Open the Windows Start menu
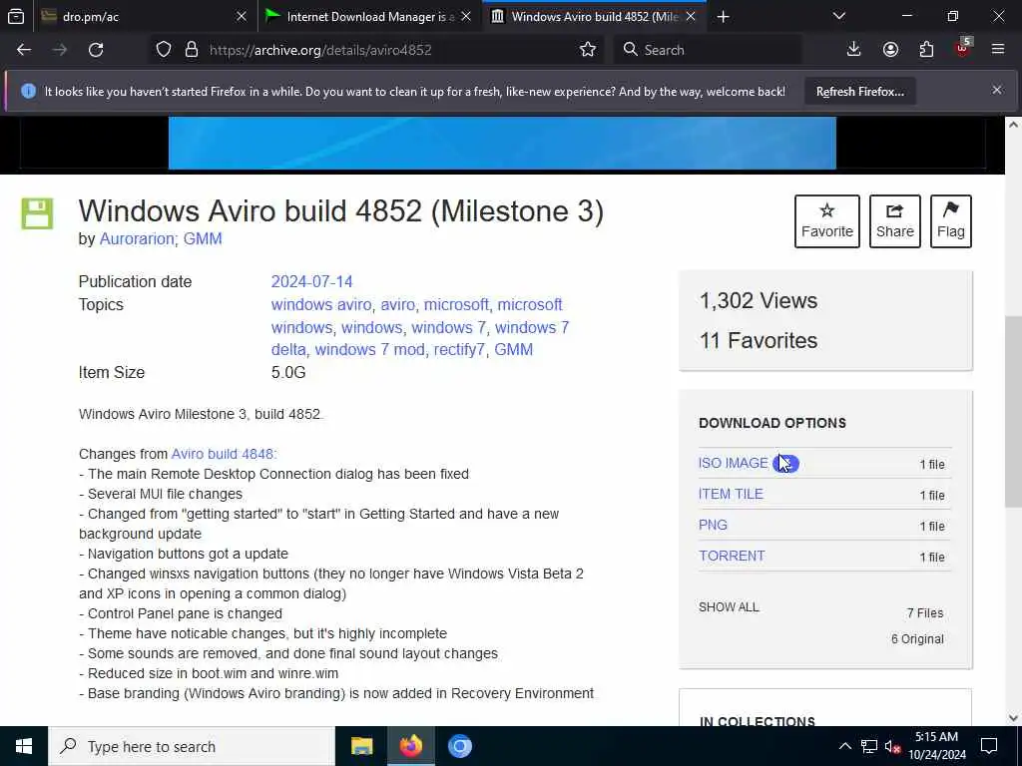Image resolution: width=1022 pixels, height=766 pixels. 24,746
